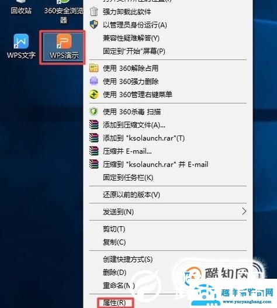This screenshot has height=308, width=277.
Task: Click 360 shield icon beside 360杀毒 扫描
Action: pos(94,112)
